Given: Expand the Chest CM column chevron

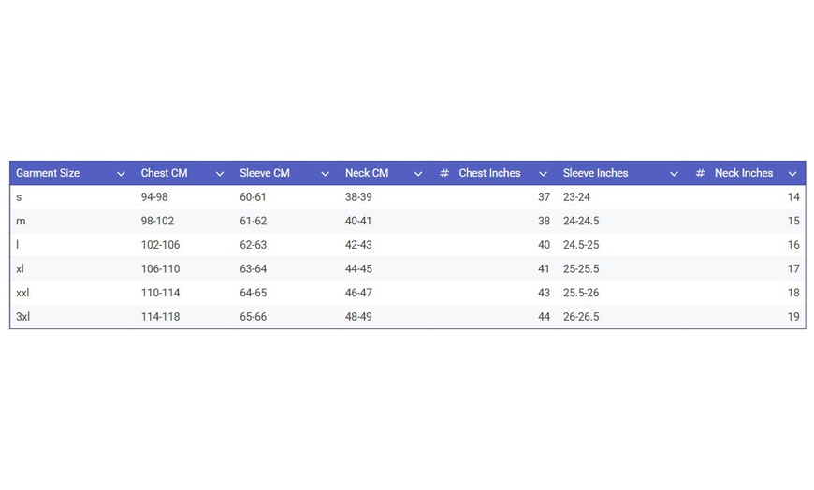Looking at the screenshot, I should pos(220,174).
